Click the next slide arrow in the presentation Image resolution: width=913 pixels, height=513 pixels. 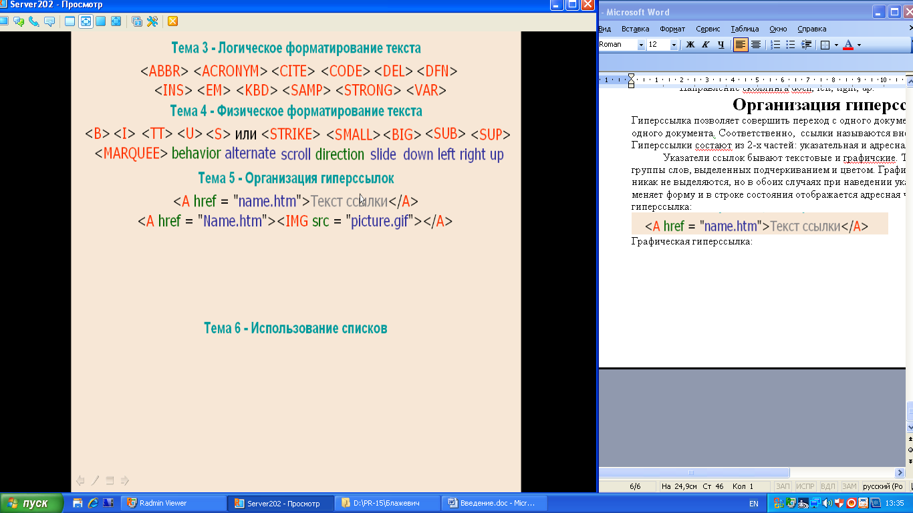click(x=125, y=480)
